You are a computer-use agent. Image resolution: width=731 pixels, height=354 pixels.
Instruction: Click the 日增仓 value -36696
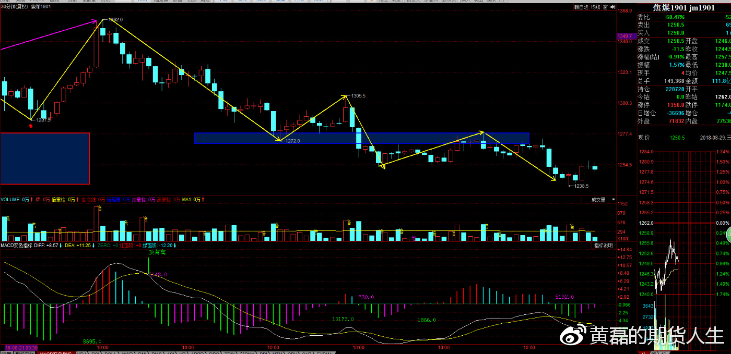point(675,113)
